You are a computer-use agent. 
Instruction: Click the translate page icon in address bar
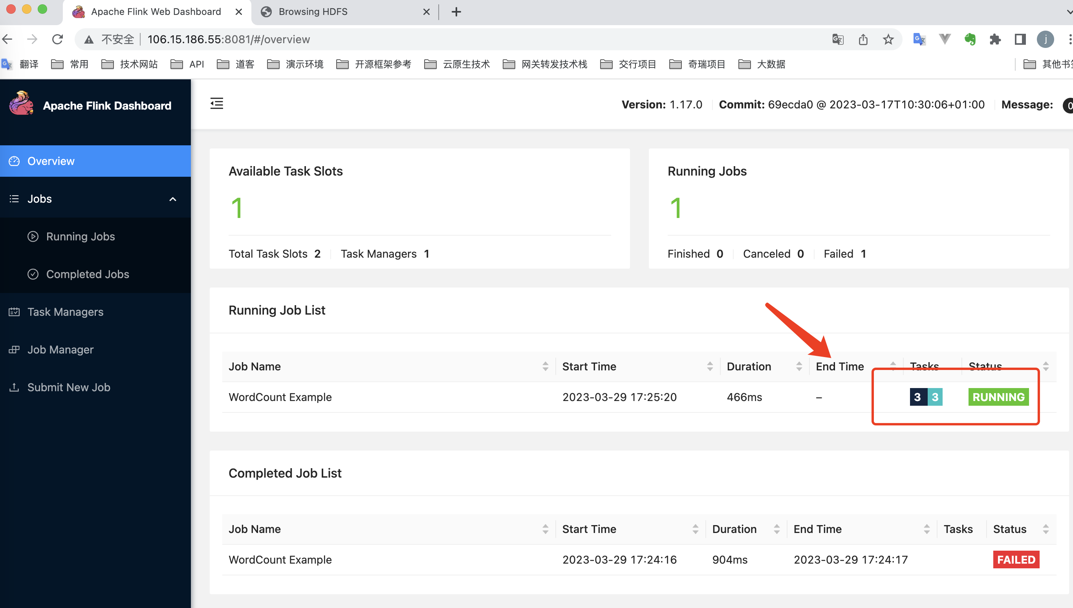coord(837,39)
